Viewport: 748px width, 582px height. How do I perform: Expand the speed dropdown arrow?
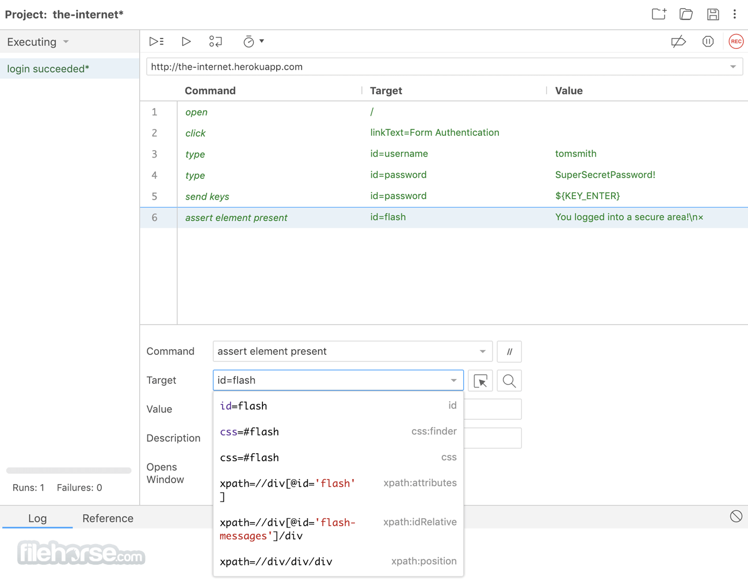[262, 41]
